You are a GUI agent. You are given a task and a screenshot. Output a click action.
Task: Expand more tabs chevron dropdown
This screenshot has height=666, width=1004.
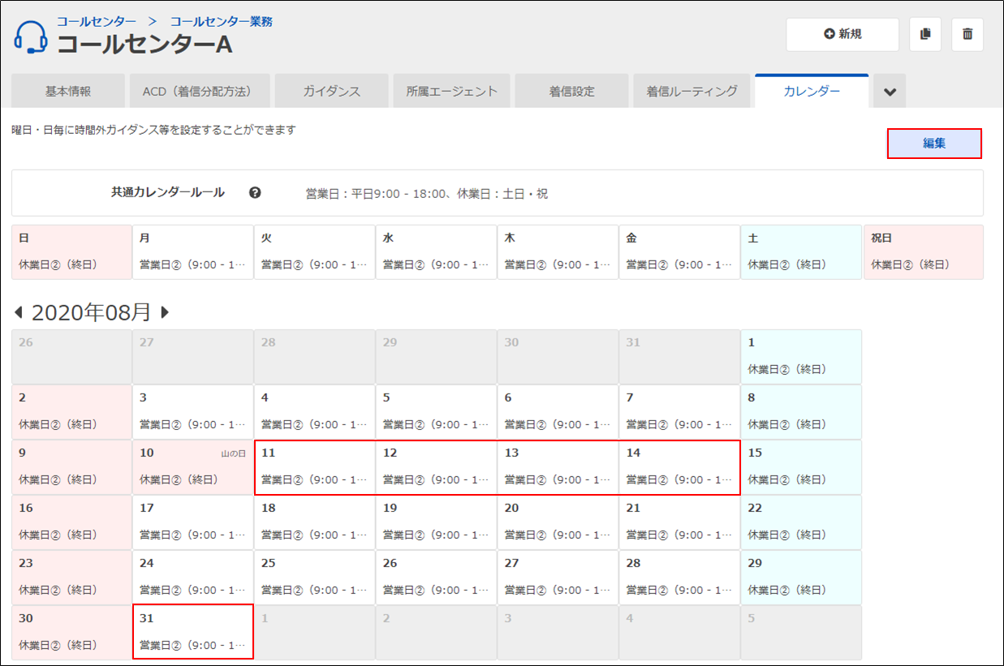click(890, 92)
